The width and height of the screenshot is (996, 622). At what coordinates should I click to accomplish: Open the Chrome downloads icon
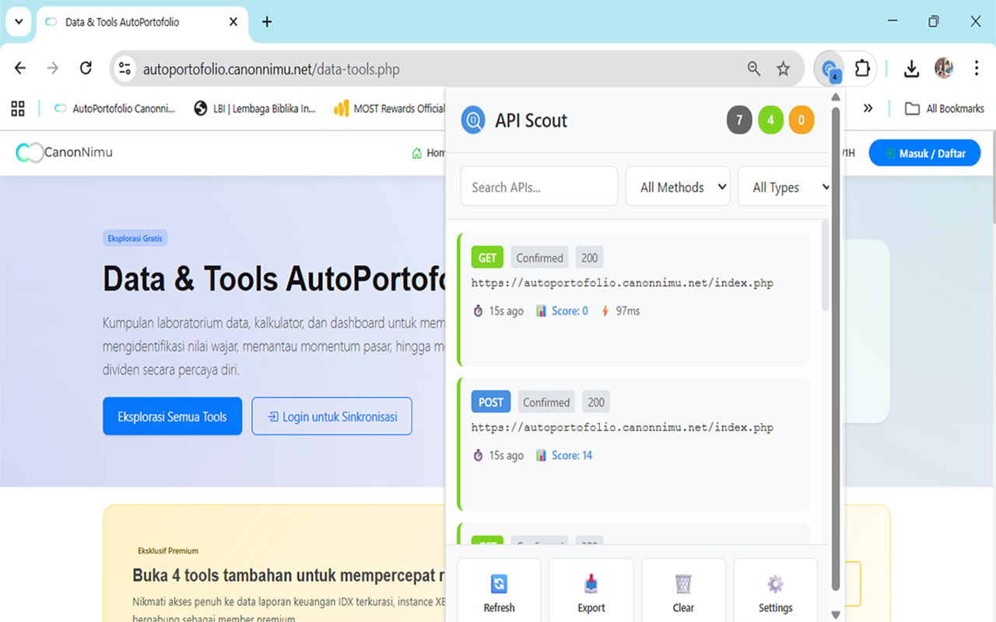[x=911, y=68]
